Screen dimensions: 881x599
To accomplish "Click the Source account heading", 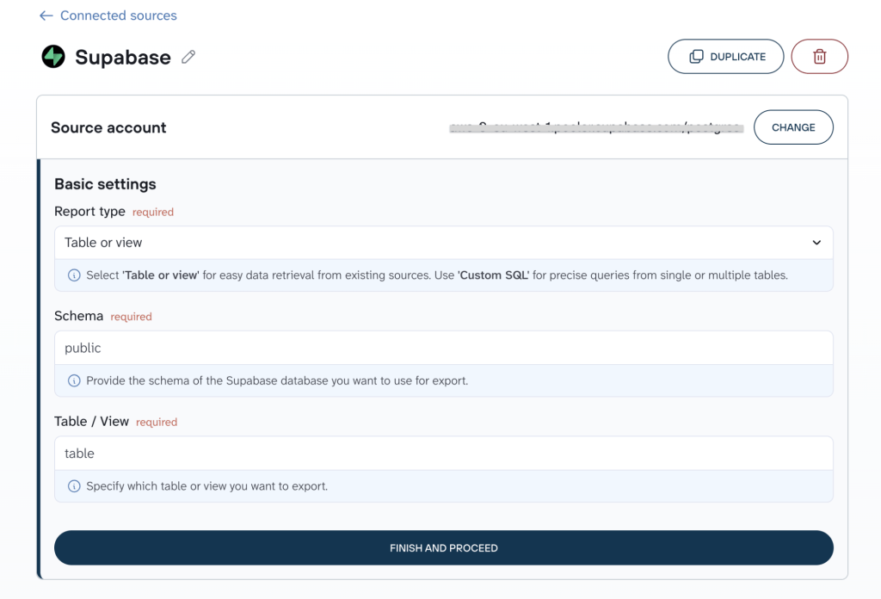I will pyautogui.click(x=108, y=127).
